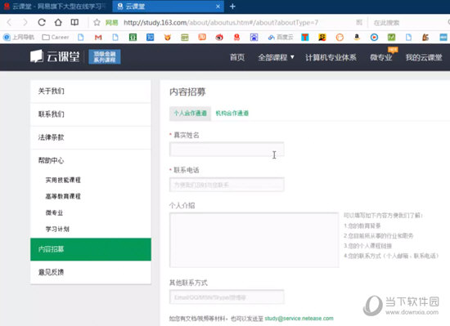Open 微专业 under the help center sidebar

54,212
